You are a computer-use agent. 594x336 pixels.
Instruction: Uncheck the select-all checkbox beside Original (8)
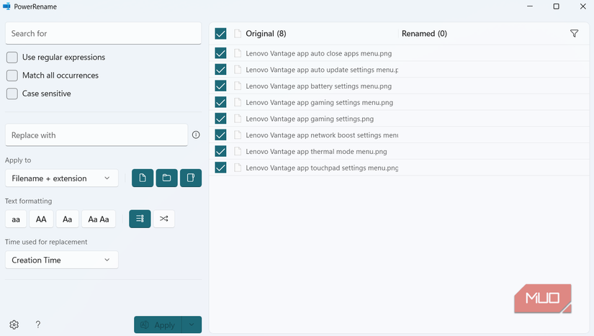click(220, 34)
